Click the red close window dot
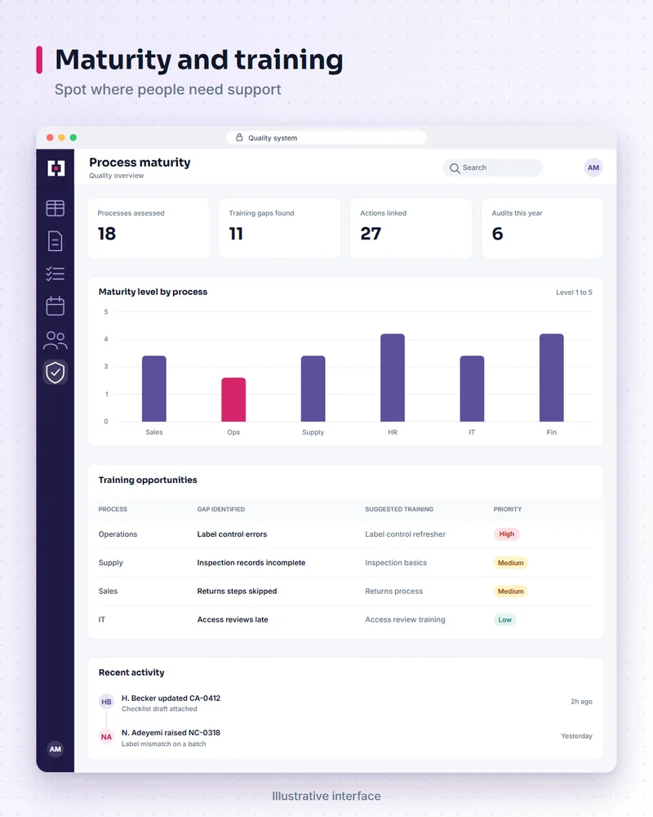Screen dimensions: 653x817 coord(50,137)
